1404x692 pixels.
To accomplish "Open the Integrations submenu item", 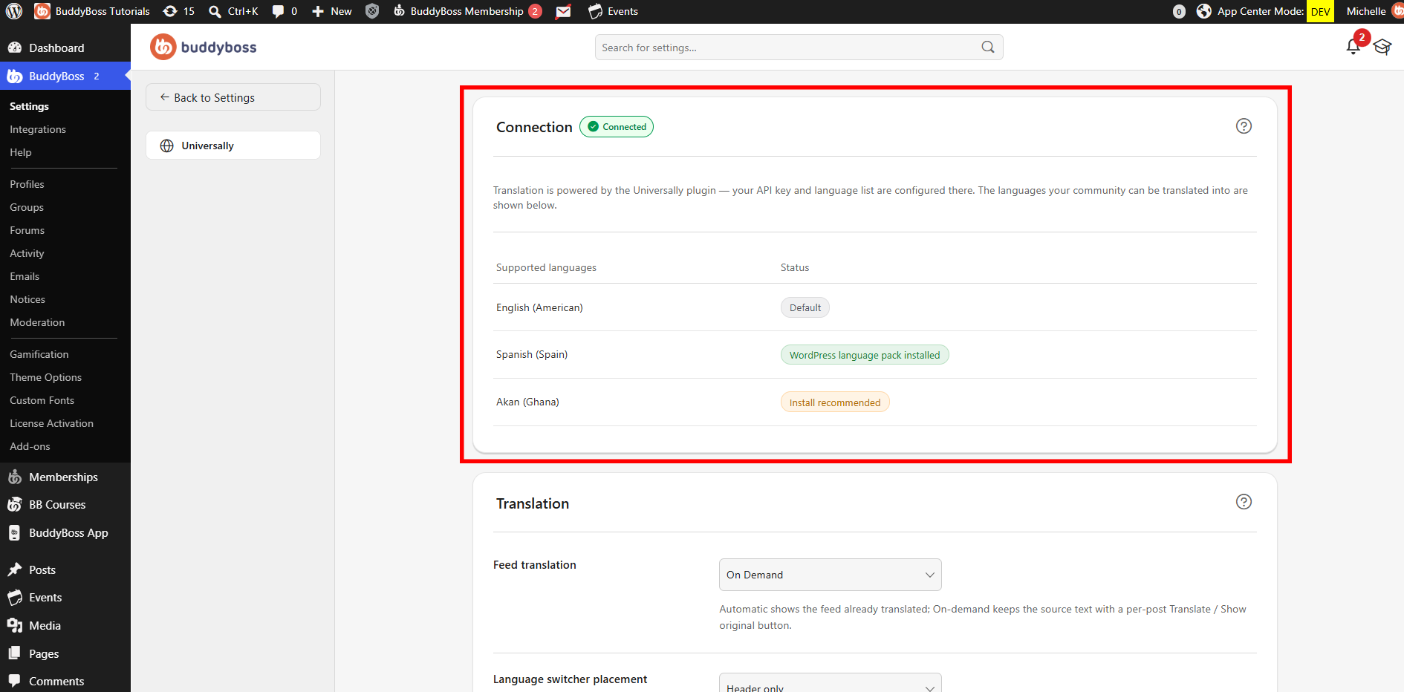I will click(38, 129).
